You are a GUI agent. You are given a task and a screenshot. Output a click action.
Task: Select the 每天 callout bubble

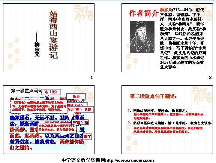[x=76, y=96]
